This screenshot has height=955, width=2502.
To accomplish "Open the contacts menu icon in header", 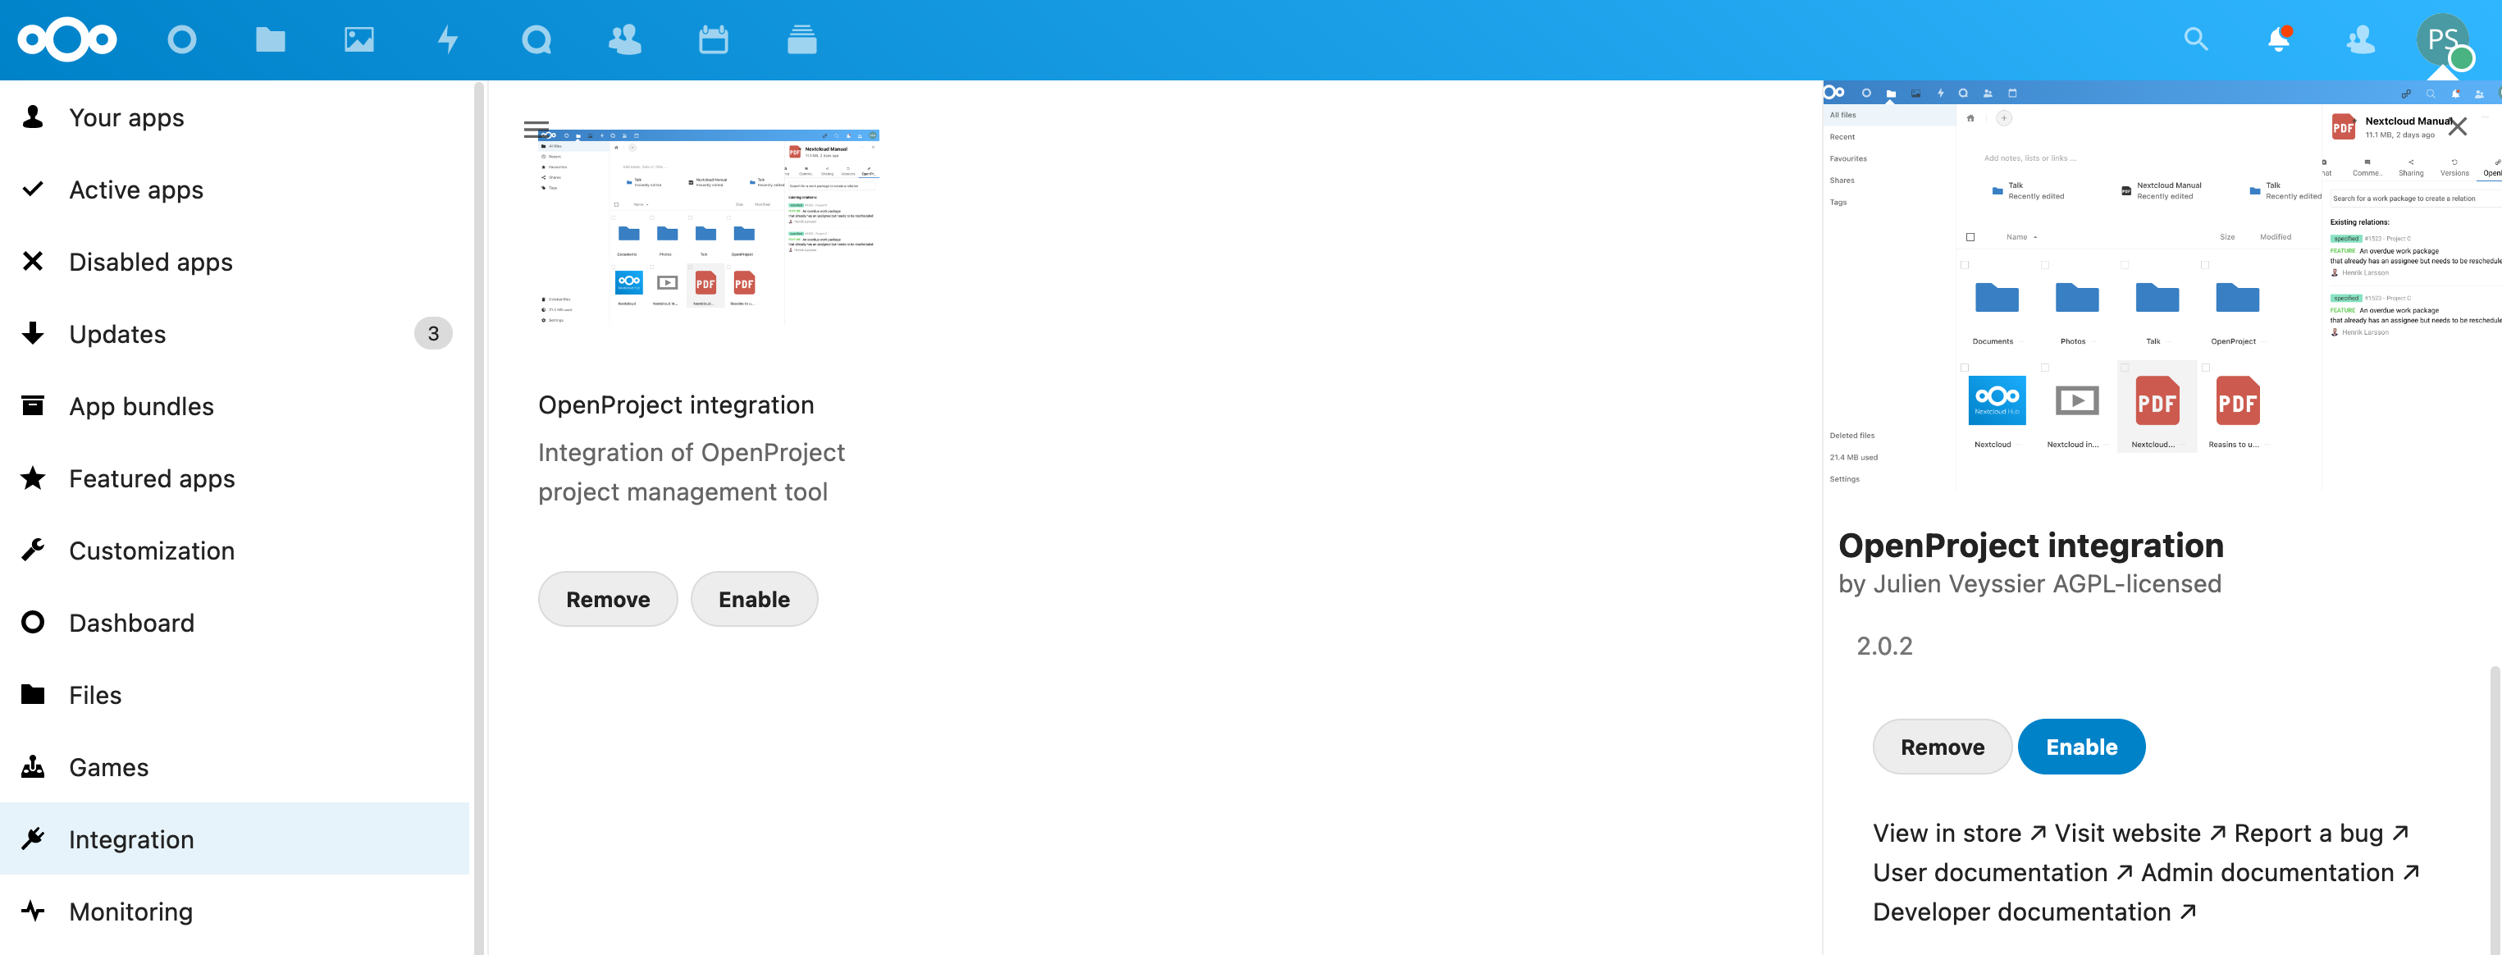I will point(2360,40).
